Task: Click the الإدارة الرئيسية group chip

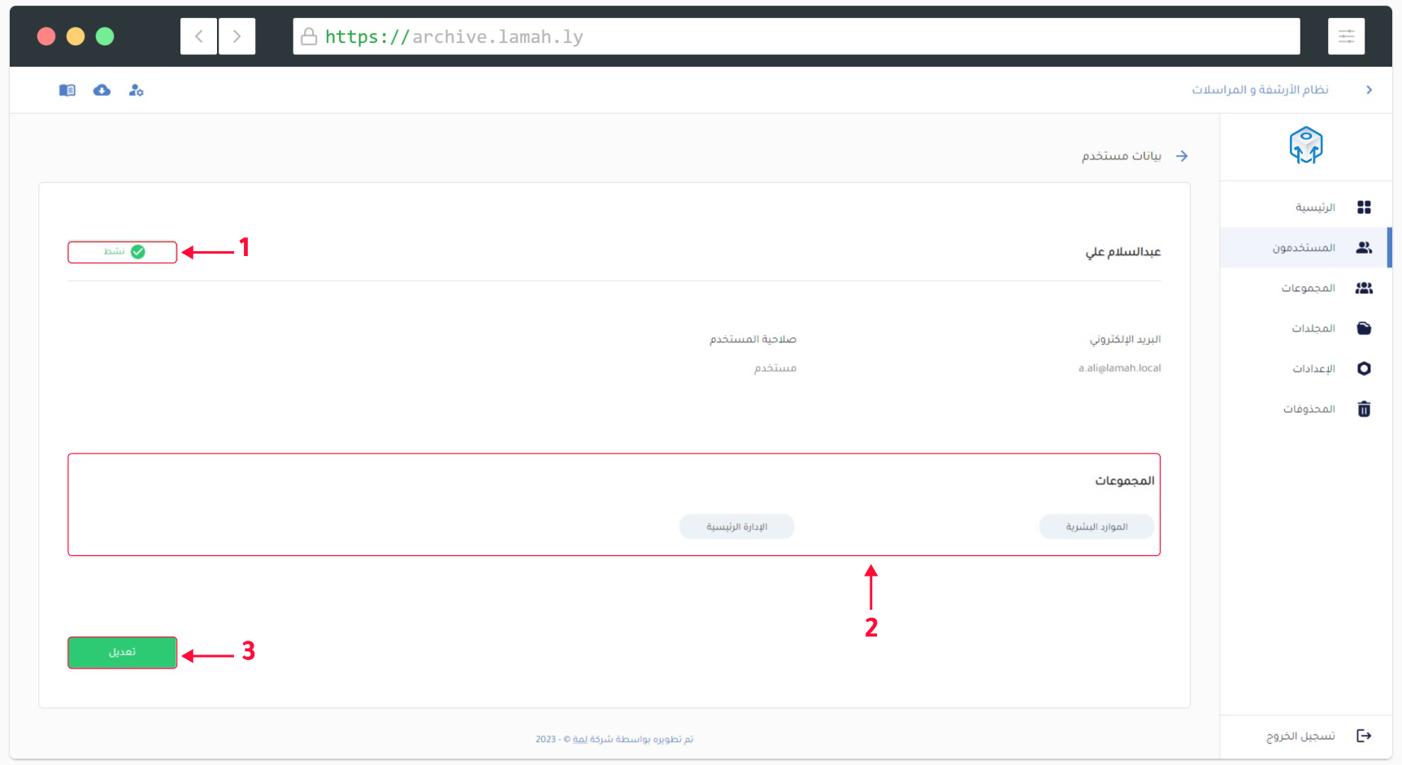Action: pyautogui.click(x=736, y=527)
